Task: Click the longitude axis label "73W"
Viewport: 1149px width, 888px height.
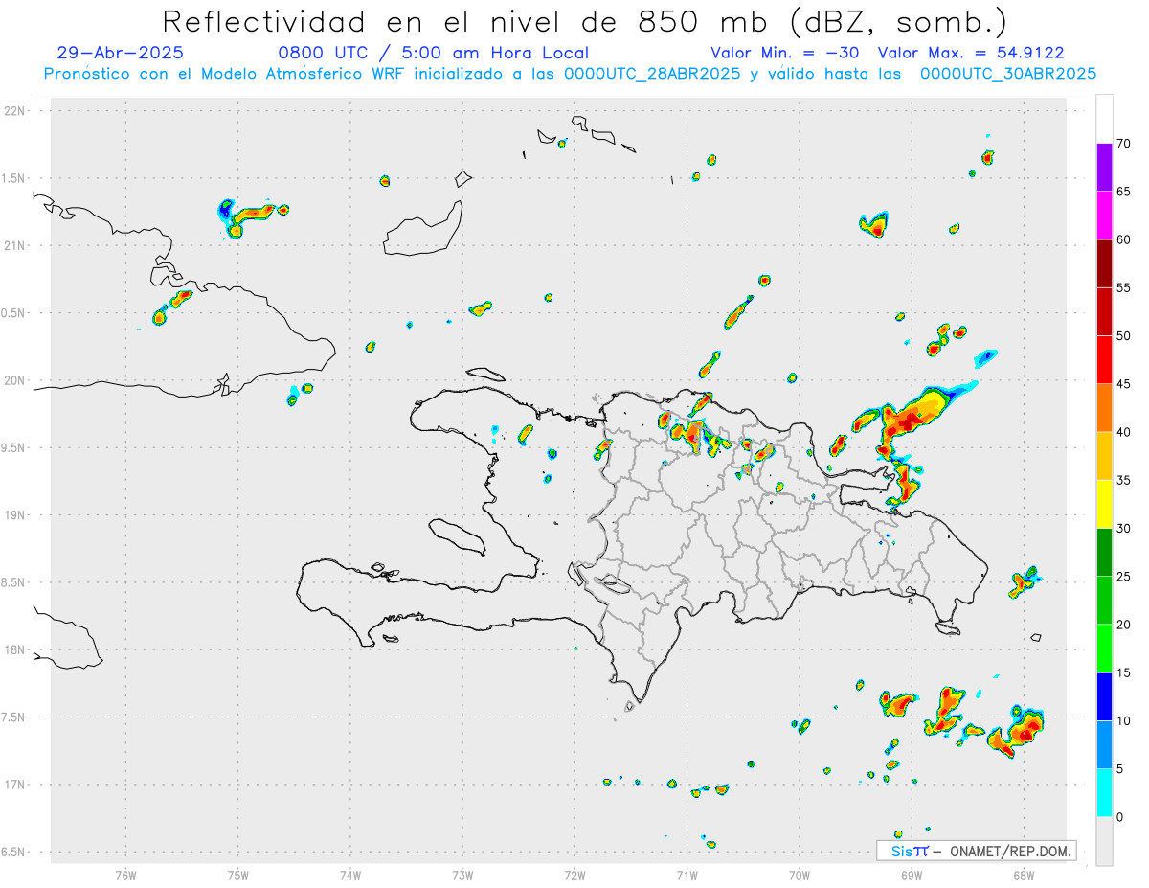Action: pos(462,875)
